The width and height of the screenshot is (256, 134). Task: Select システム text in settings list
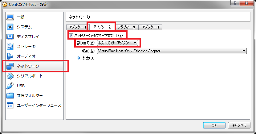[24, 27]
